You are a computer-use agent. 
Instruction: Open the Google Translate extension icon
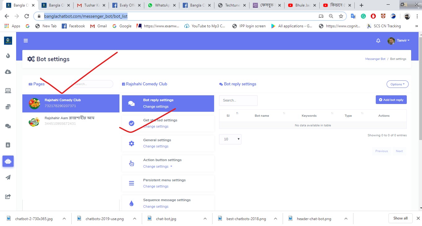click(353, 16)
